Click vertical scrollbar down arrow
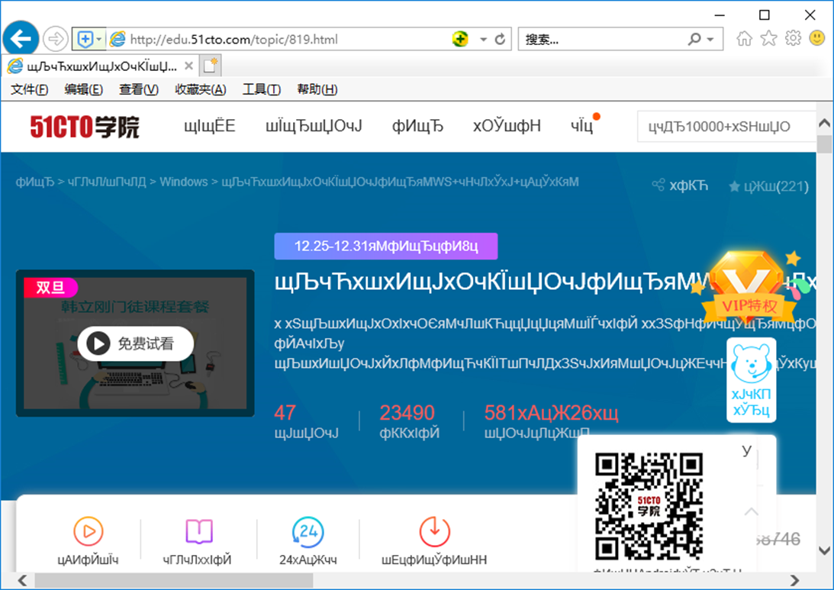Screen dimensions: 834x590 coord(824,550)
